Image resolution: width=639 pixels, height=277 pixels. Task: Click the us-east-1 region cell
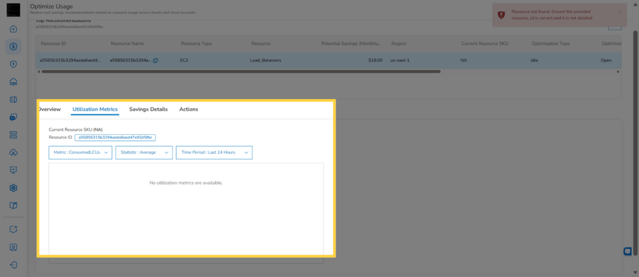click(400, 60)
